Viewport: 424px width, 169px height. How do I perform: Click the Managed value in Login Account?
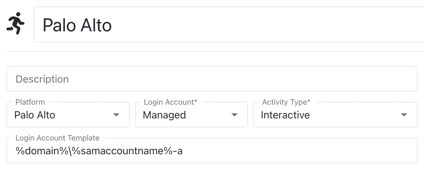tap(164, 115)
